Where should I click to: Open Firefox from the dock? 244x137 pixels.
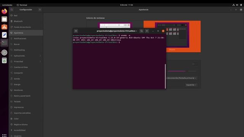[x=4, y=11]
